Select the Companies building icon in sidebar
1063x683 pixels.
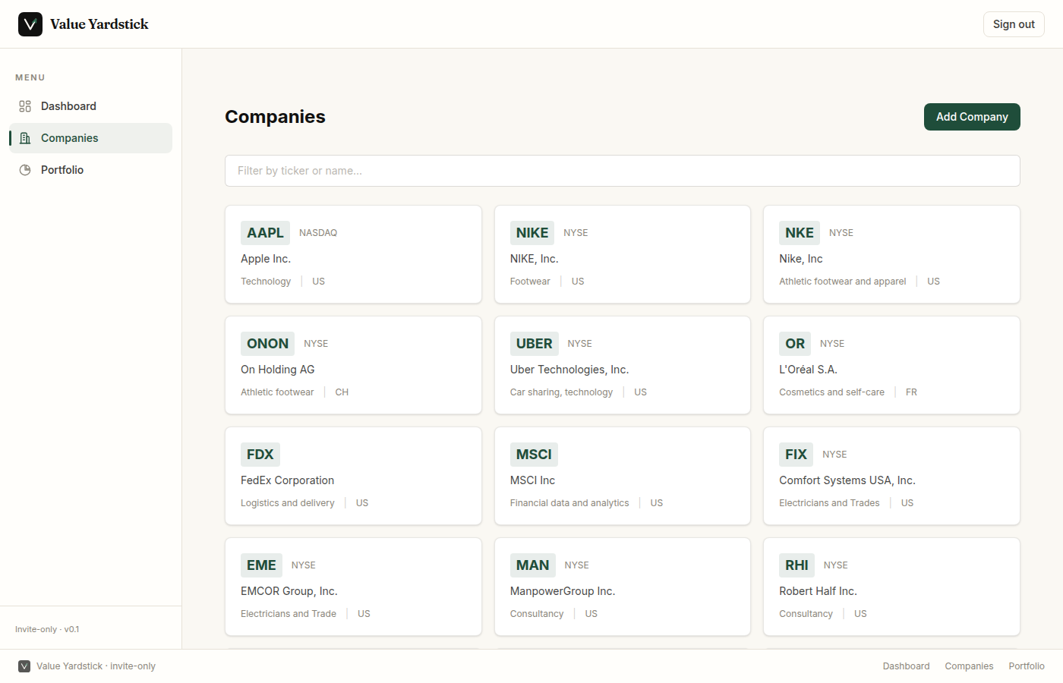(x=25, y=138)
